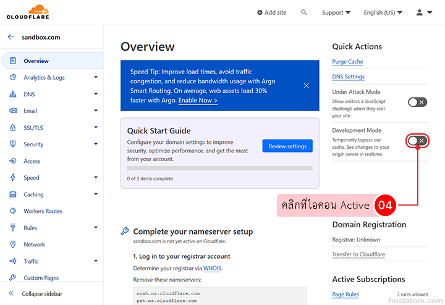Dismiss the Argo speed tip banner
The height and width of the screenshot is (305, 445).
[306, 86]
